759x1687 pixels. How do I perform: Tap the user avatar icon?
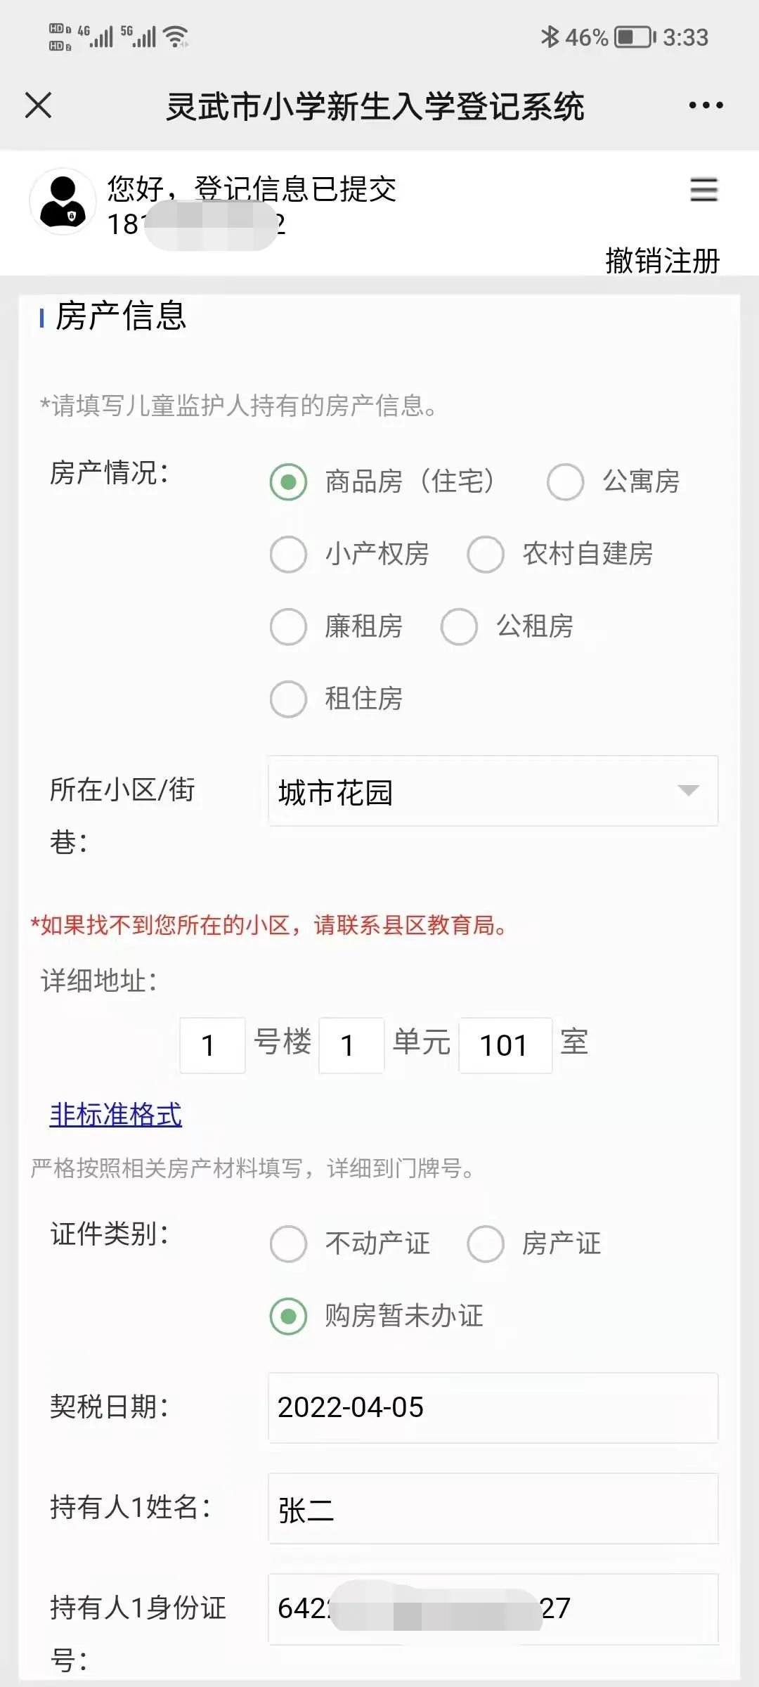coord(63,201)
